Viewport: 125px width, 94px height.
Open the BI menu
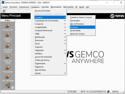click(x=76, y=7)
